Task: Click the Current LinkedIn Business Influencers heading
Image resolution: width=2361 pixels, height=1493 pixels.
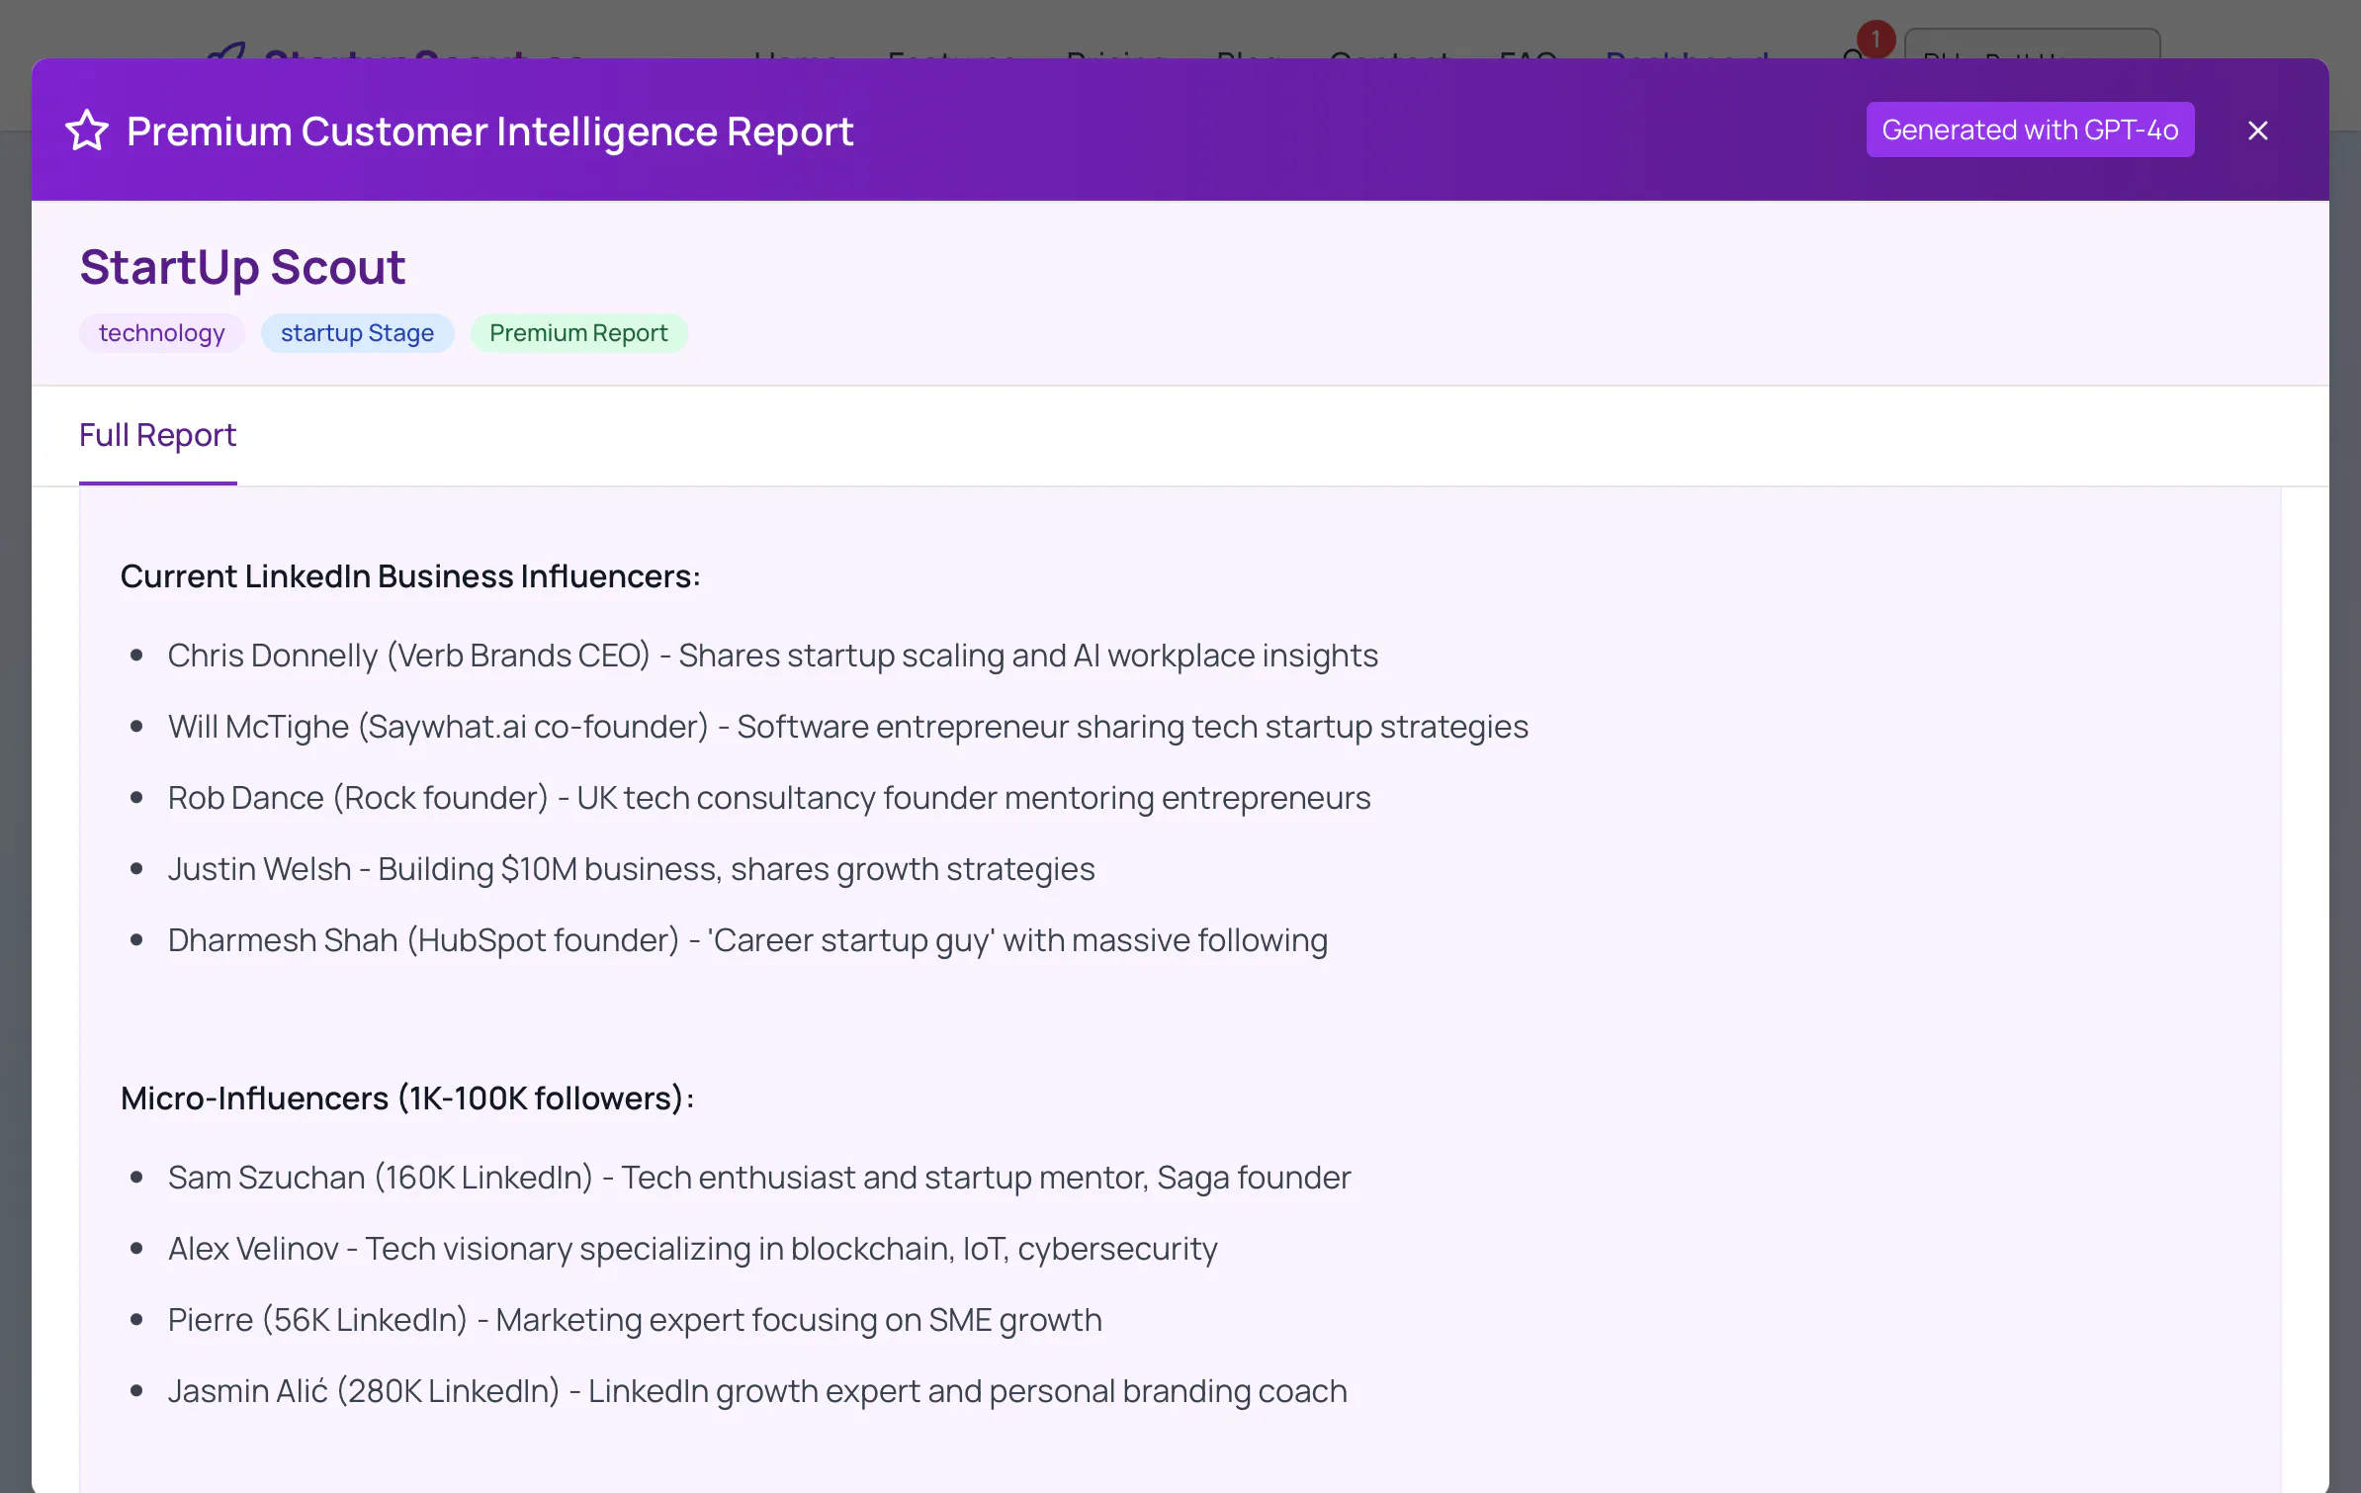Action: pos(410,575)
